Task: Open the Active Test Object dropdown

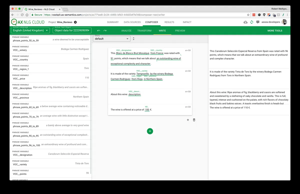Action: 72,30
